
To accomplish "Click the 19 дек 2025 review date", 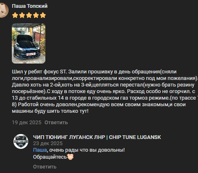I will pyautogui.click(x=27, y=123).
